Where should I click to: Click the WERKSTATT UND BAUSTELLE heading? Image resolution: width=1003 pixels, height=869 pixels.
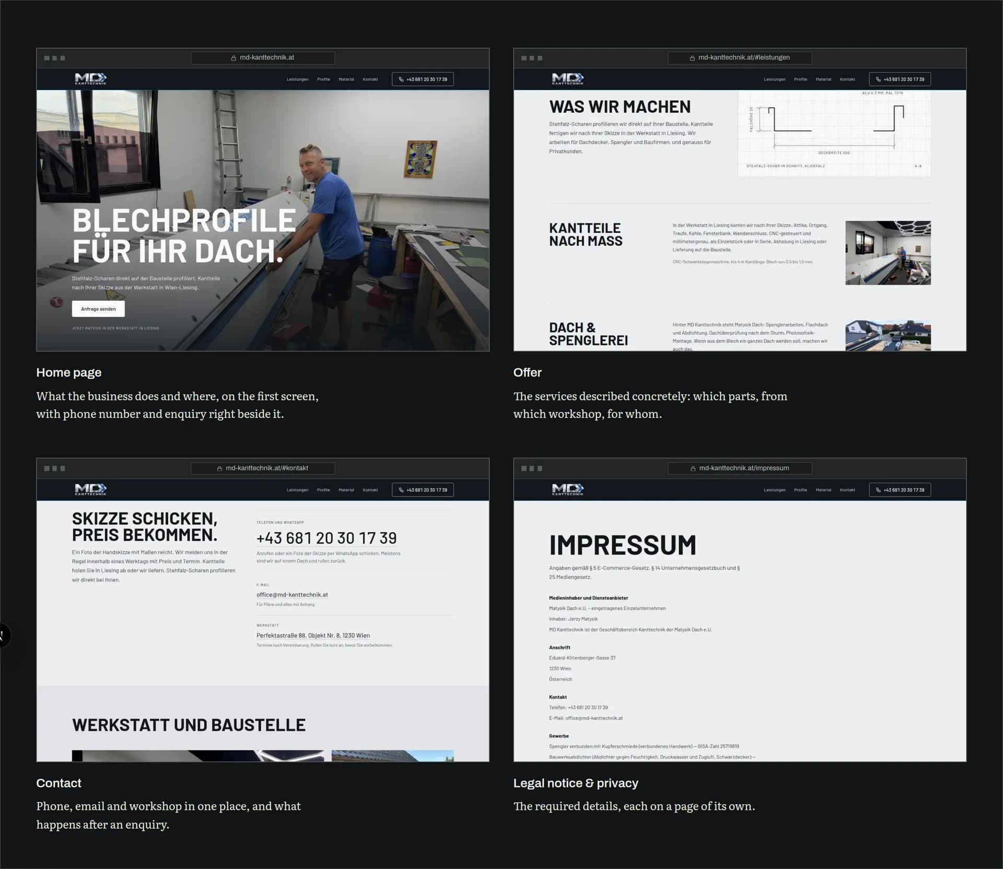click(189, 725)
